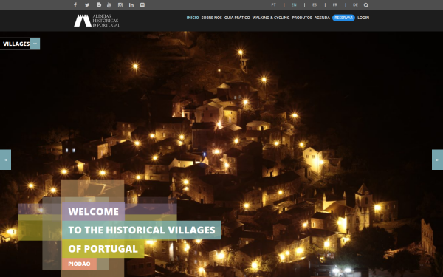Go to previous slide with left arrow
The width and height of the screenshot is (443, 277).
[5, 160]
